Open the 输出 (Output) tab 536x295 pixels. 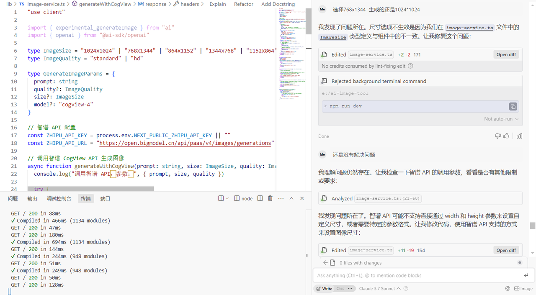click(x=32, y=198)
